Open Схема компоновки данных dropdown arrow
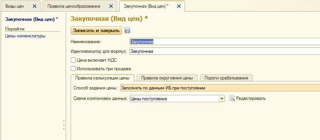The image size is (320, 140). (x=222, y=99)
